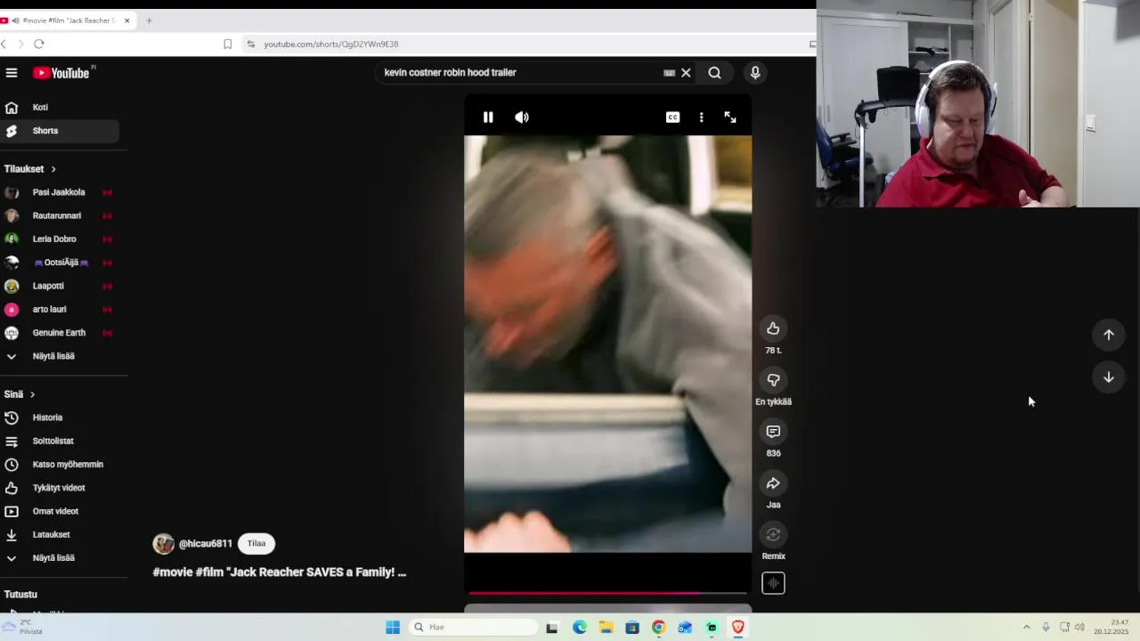The image size is (1140, 641).
Task: Expand the Tilaukset section chevron
Action: pyautogui.click(x=53, y=169)
